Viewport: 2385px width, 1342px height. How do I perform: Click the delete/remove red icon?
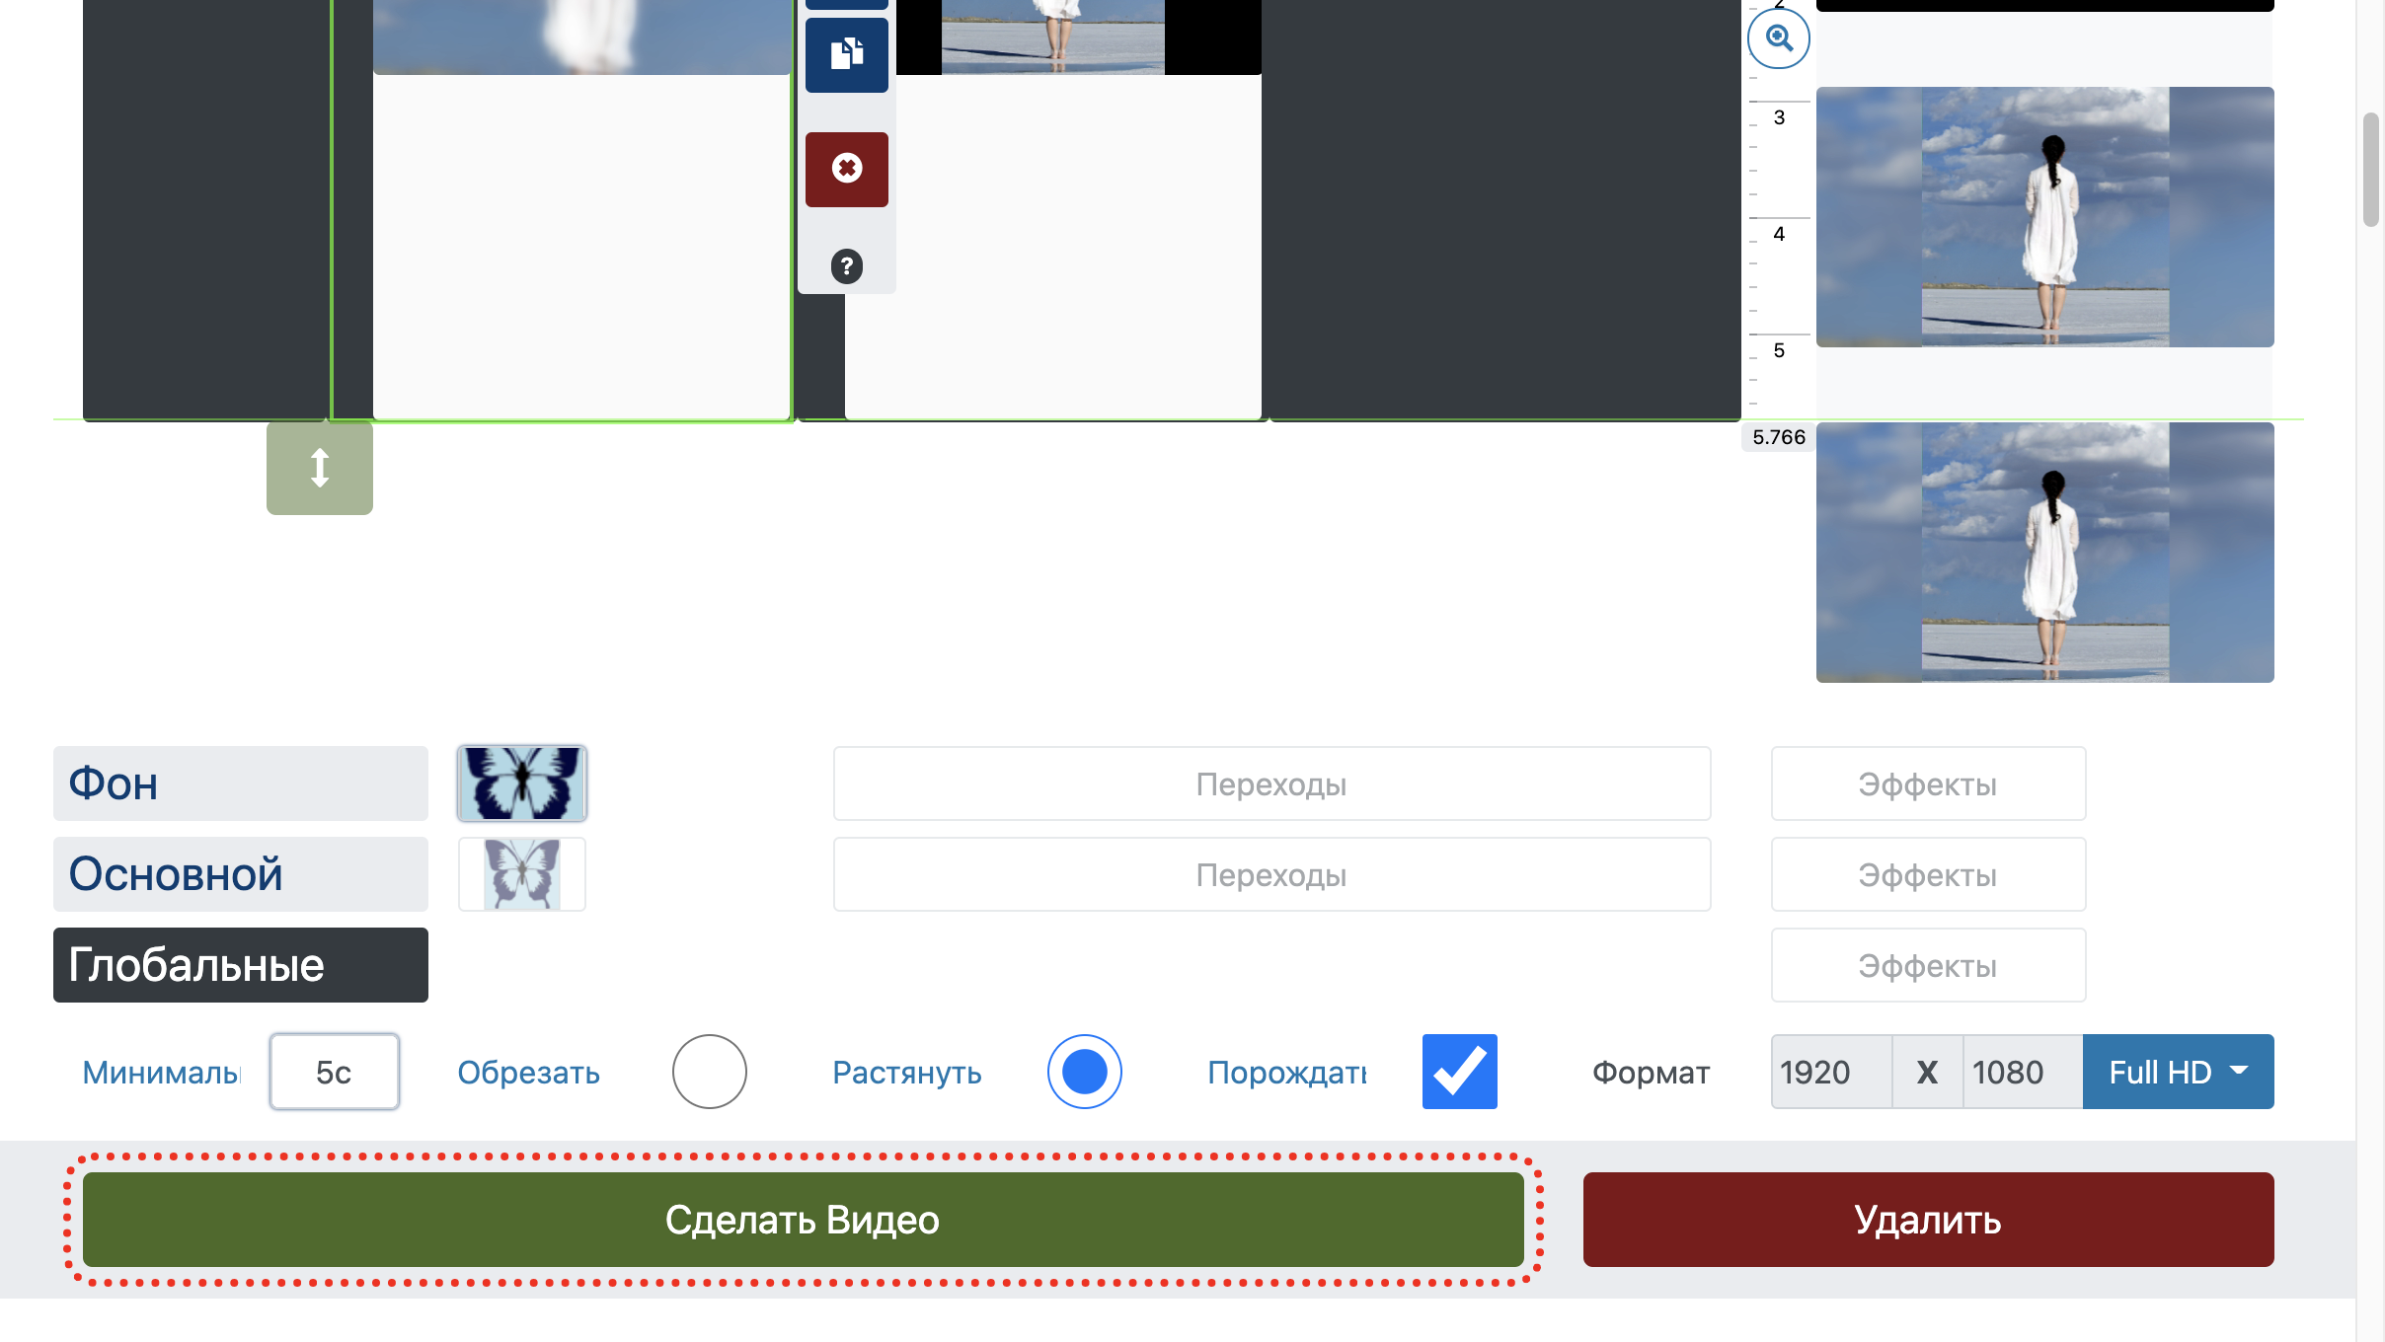[845, 169]
